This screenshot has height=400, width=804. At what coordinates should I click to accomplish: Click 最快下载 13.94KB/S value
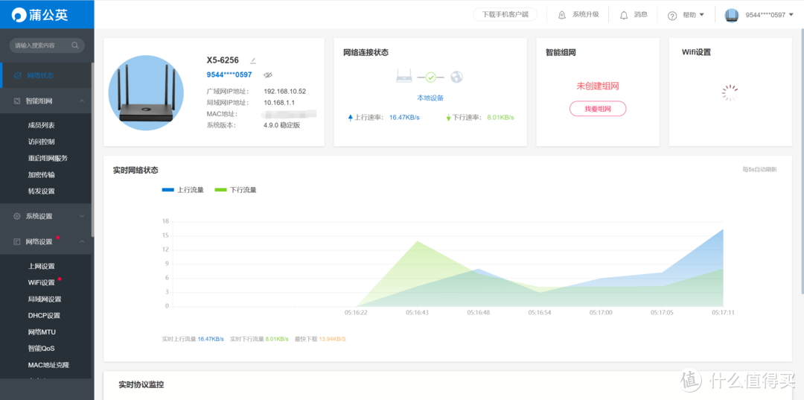coord(332,339)
